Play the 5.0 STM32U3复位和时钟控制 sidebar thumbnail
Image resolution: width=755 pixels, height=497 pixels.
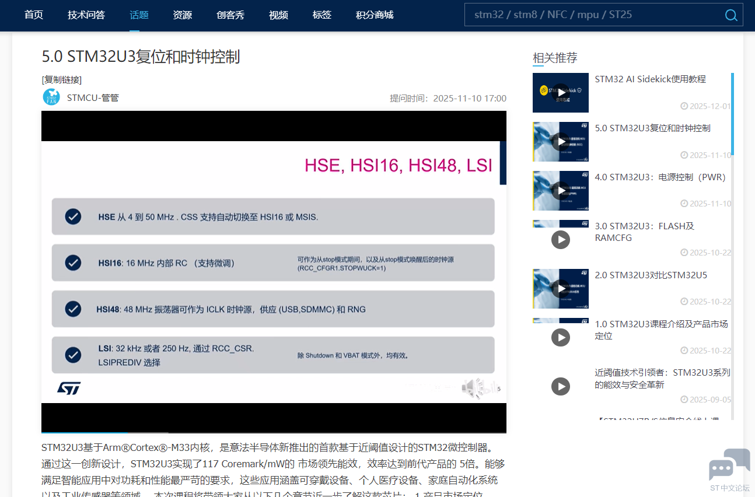point(560,142)
